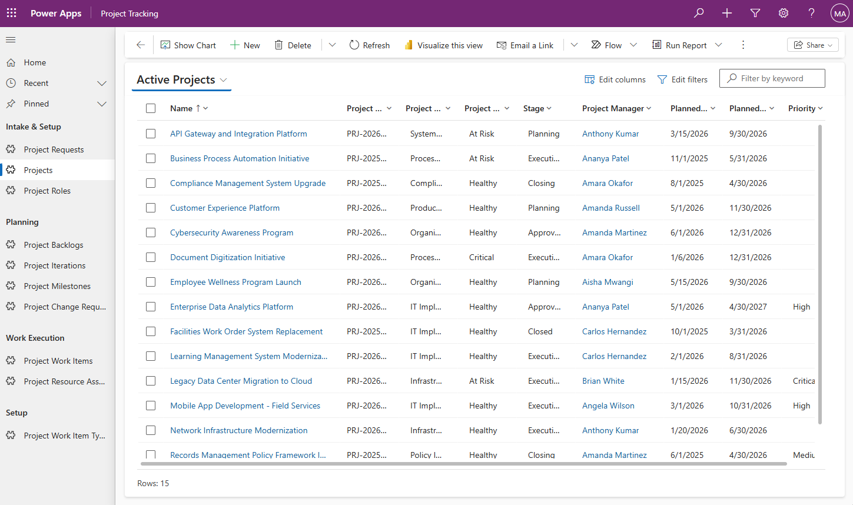Click the Run Report button

pos(679,45)
